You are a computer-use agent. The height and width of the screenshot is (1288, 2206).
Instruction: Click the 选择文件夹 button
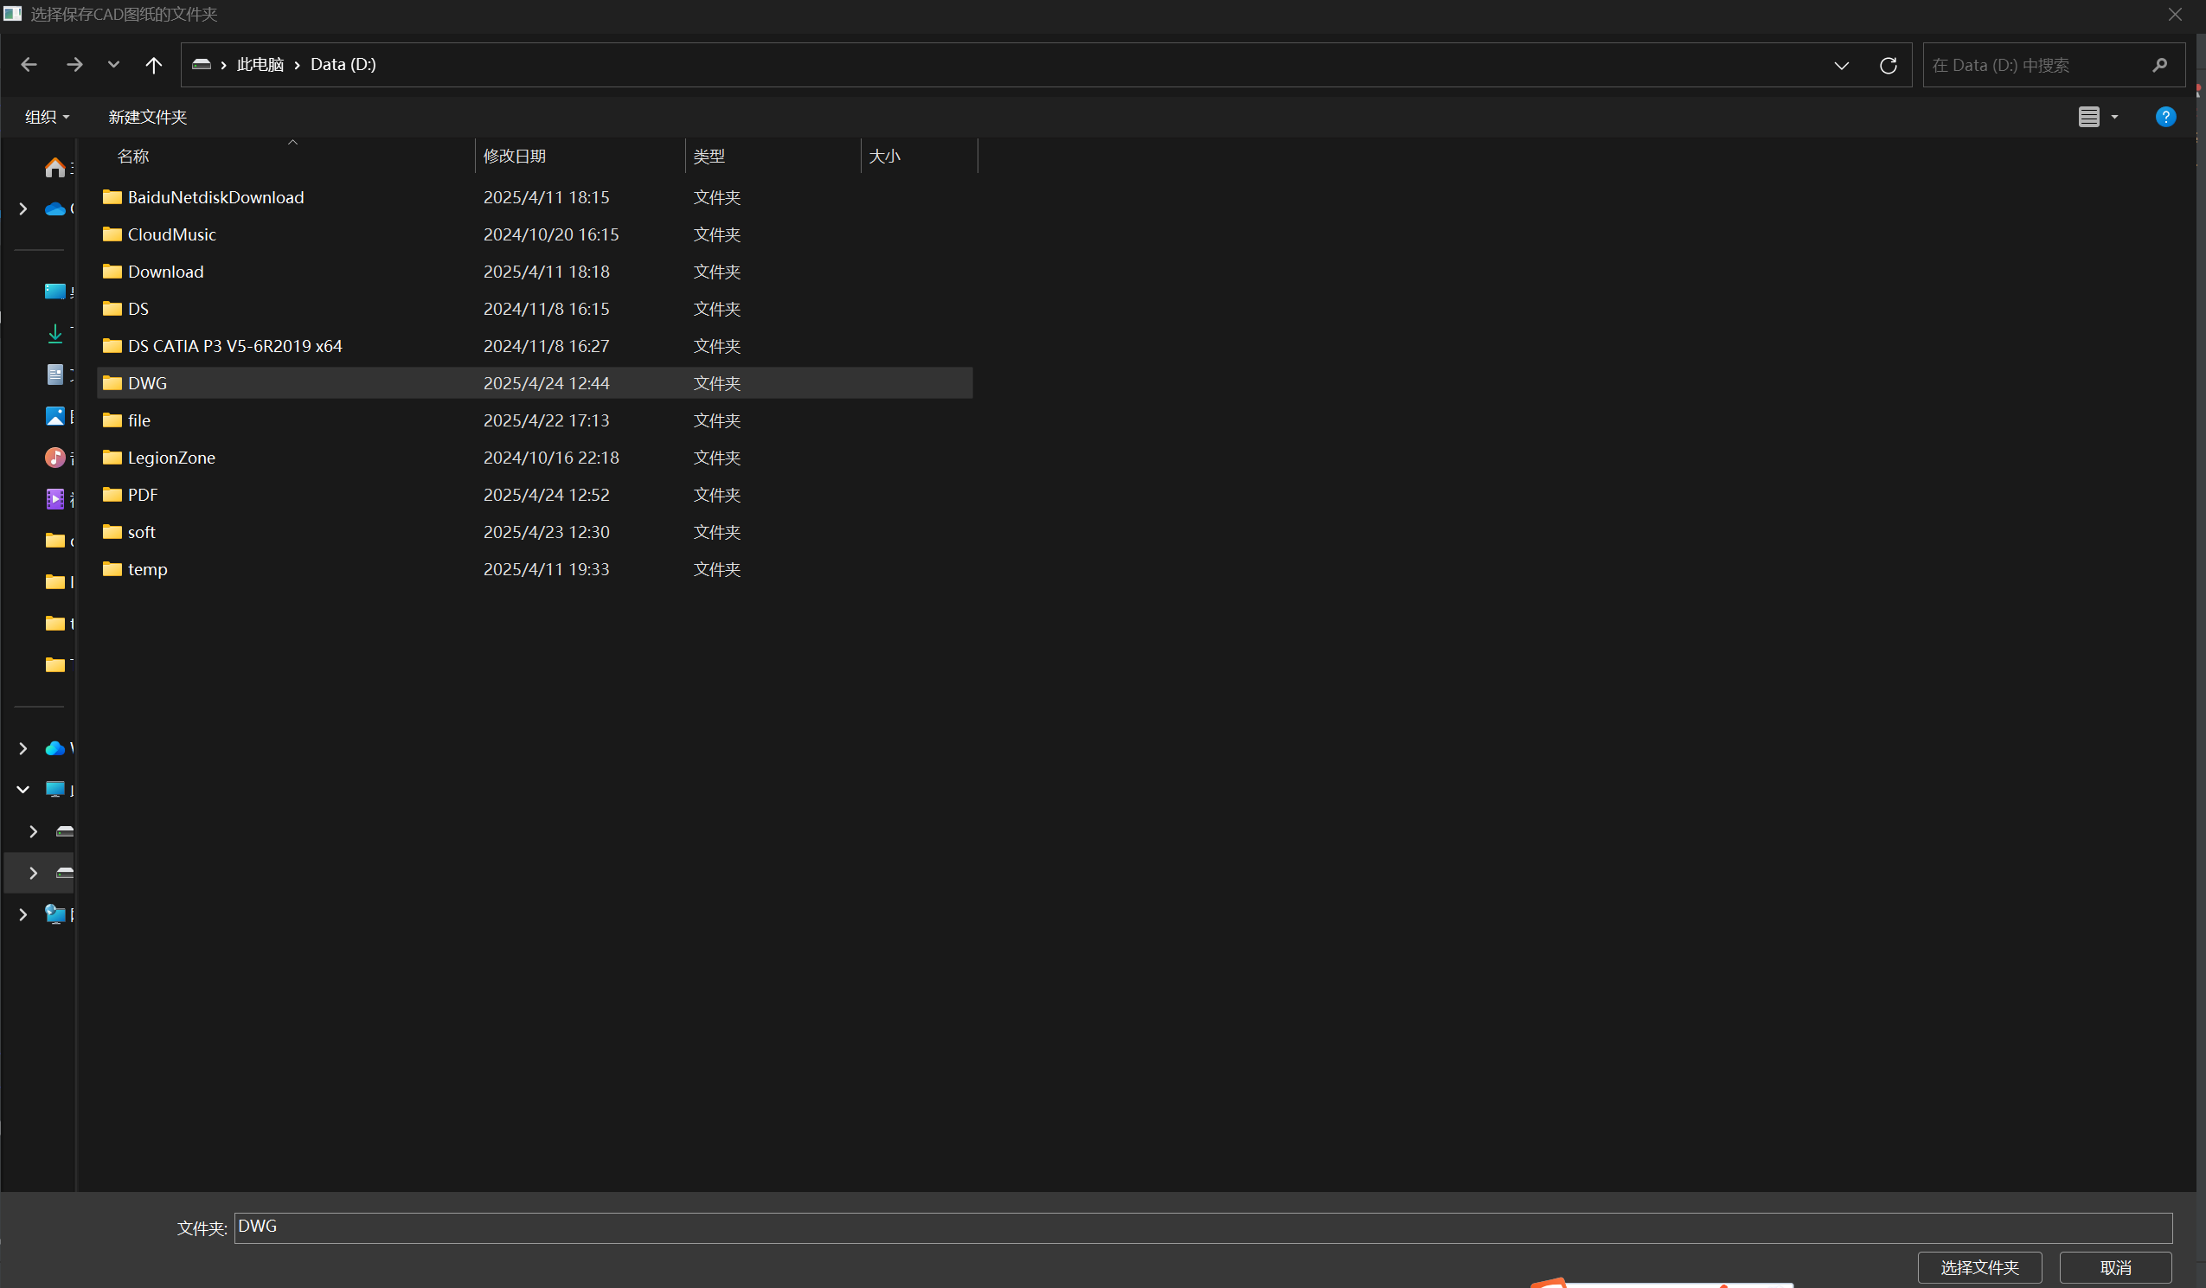[1979, 1267]
